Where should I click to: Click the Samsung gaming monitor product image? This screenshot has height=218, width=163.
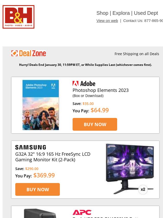[x=130, y=169]
